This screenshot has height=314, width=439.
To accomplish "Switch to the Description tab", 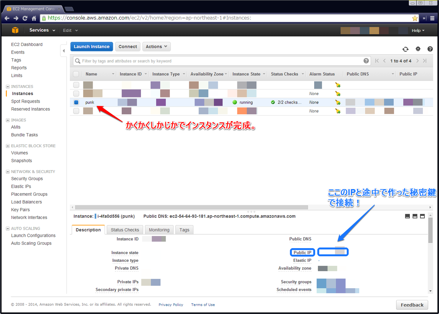I will [x=88, y=230].
